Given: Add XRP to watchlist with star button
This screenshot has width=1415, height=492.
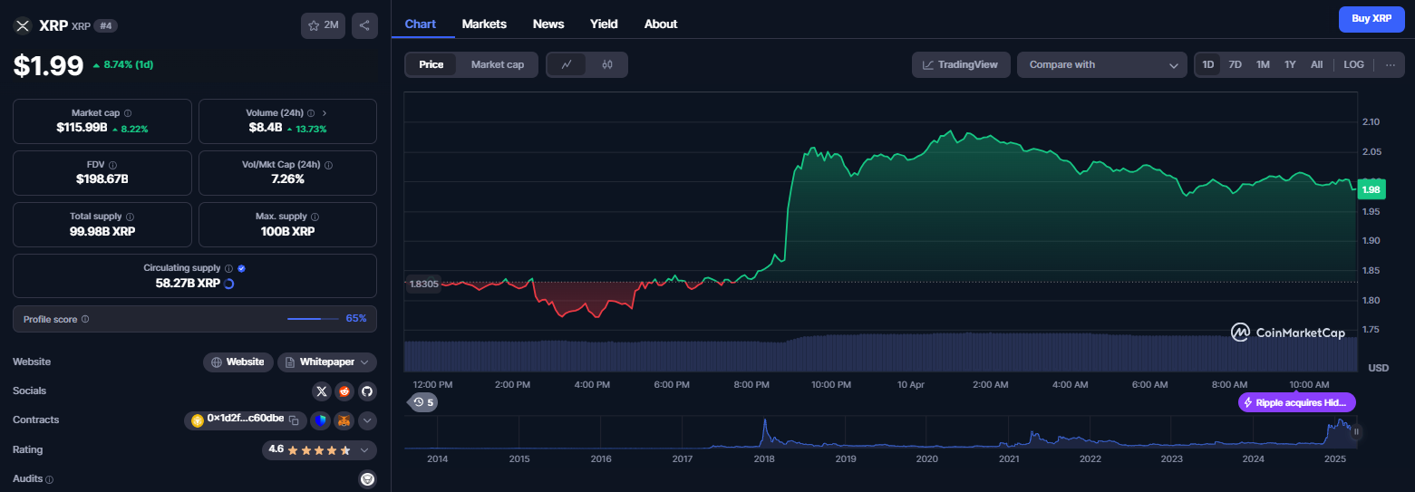Looking at the screenshot, I should pyautogui.click(x=323, y=25).
